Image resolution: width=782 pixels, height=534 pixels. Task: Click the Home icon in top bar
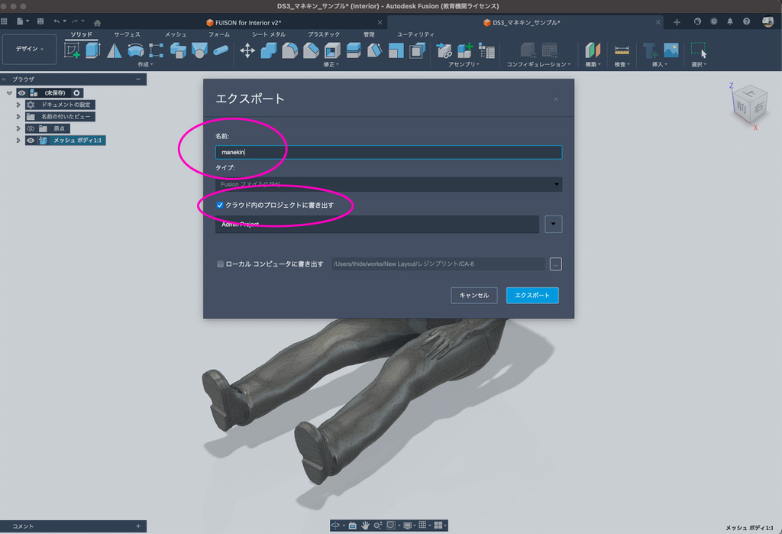(97, 22)
